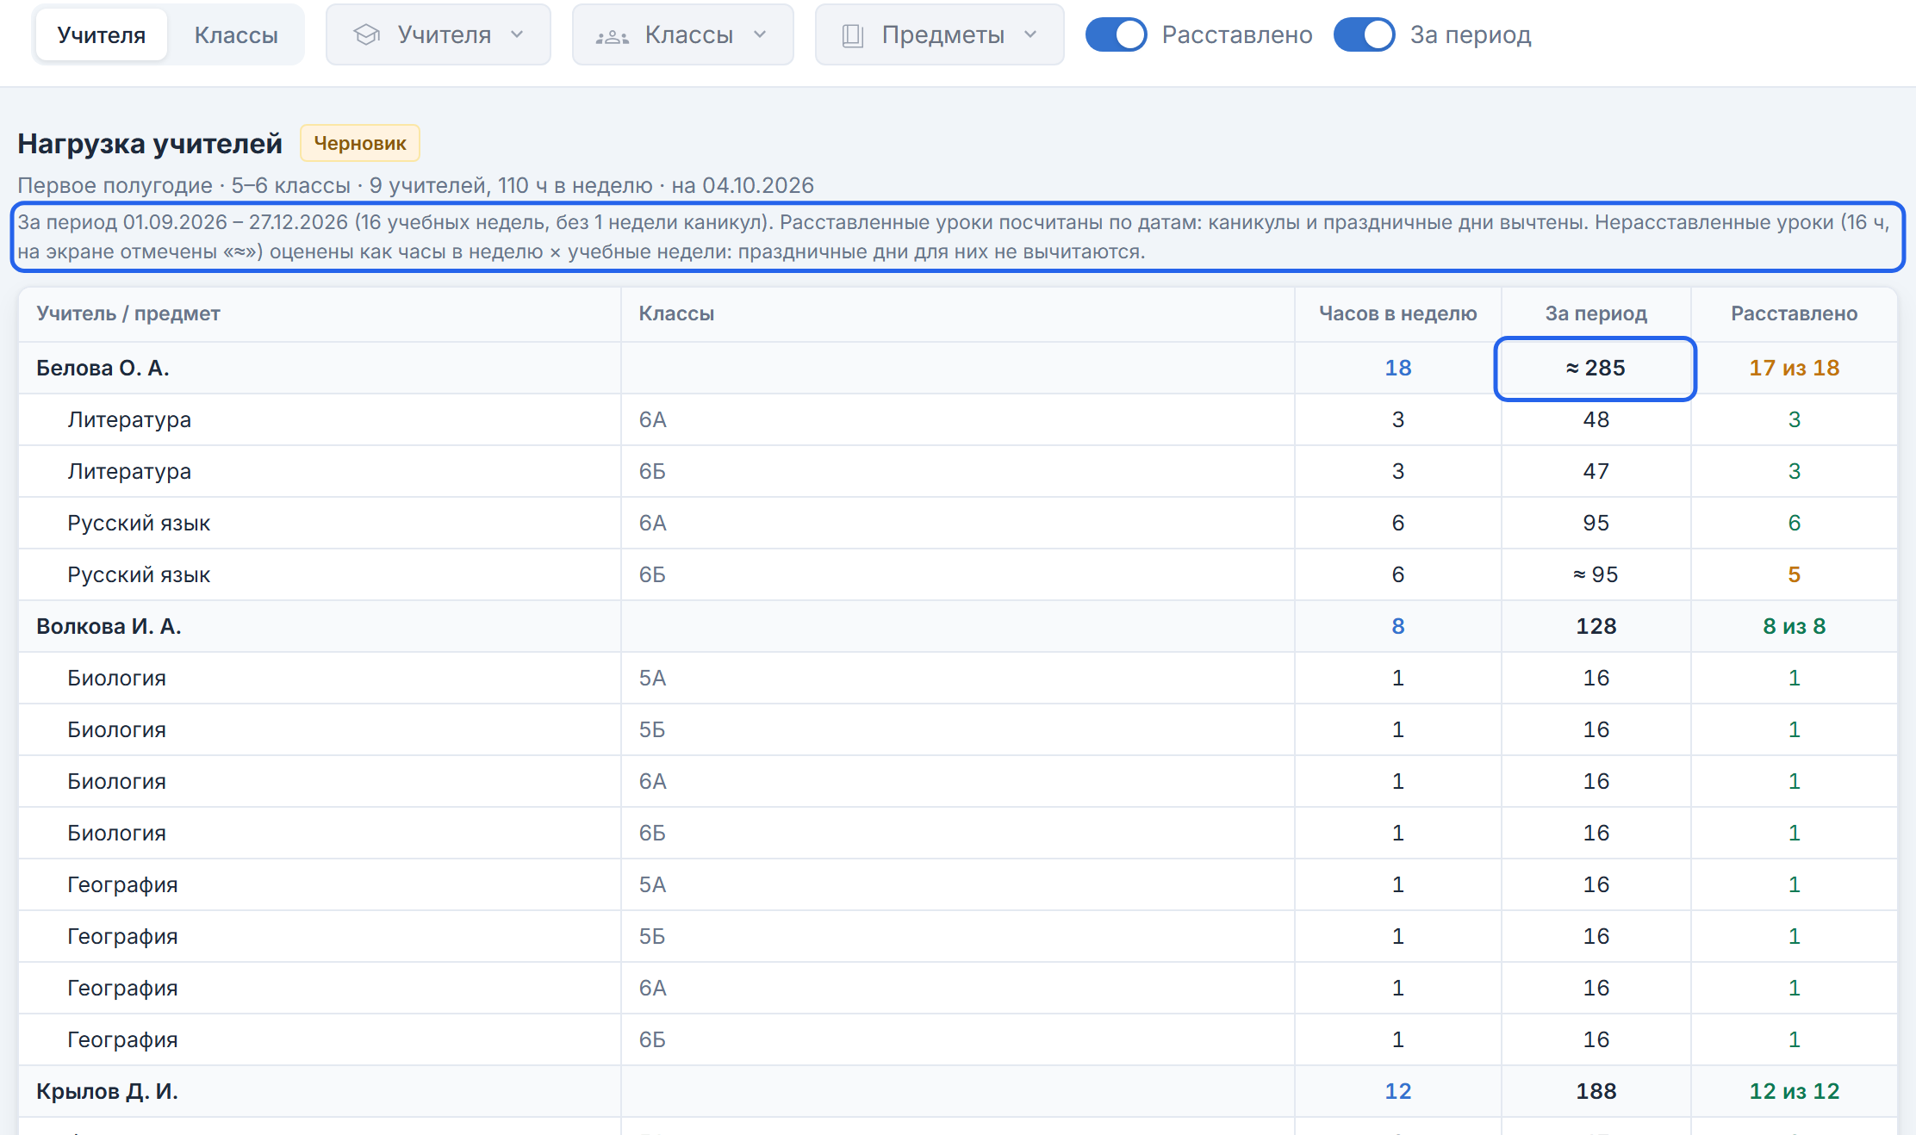This screenshot has width=1916, height=1135.
Task: Switch to the Классы tab
Action: [236, 34]
